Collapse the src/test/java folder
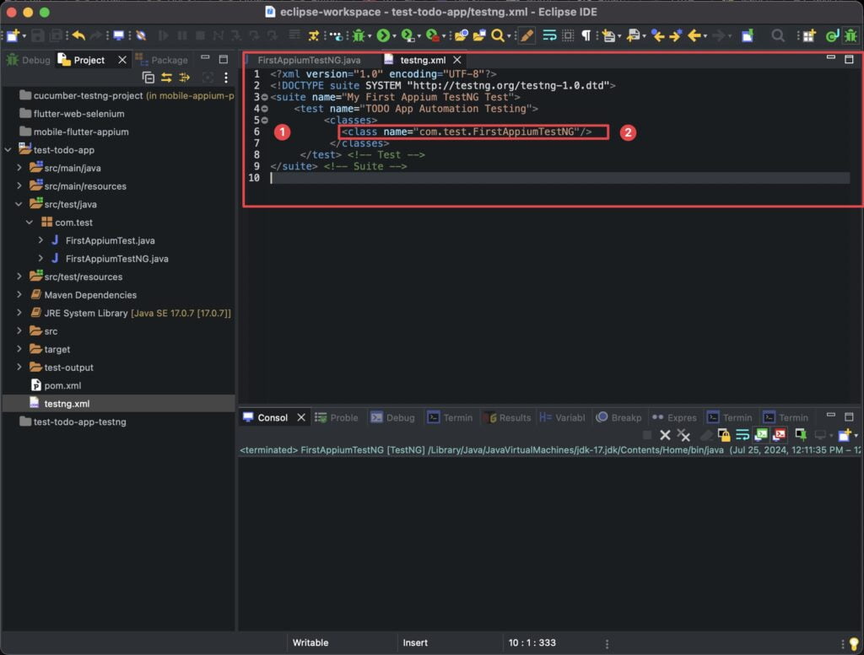864x655 pixels. click(19, 204)
